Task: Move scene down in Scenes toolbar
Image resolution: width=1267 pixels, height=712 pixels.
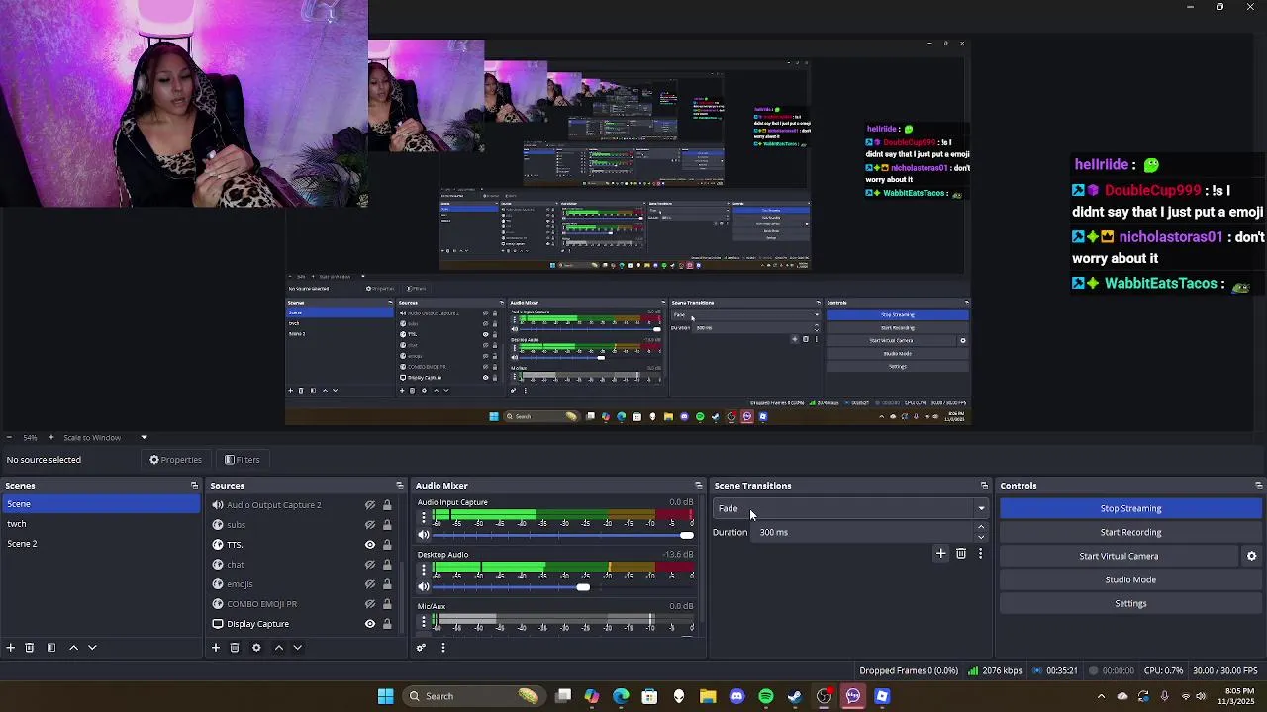Action: [x=92, y=648]
